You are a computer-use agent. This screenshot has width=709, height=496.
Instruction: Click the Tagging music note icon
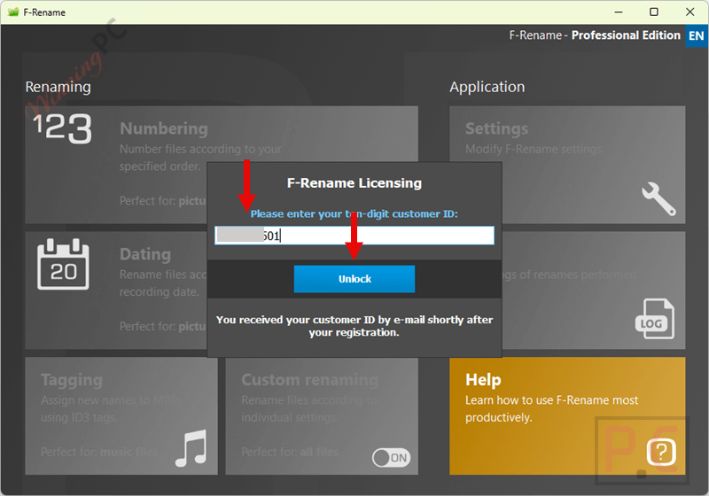coord(191,447)
